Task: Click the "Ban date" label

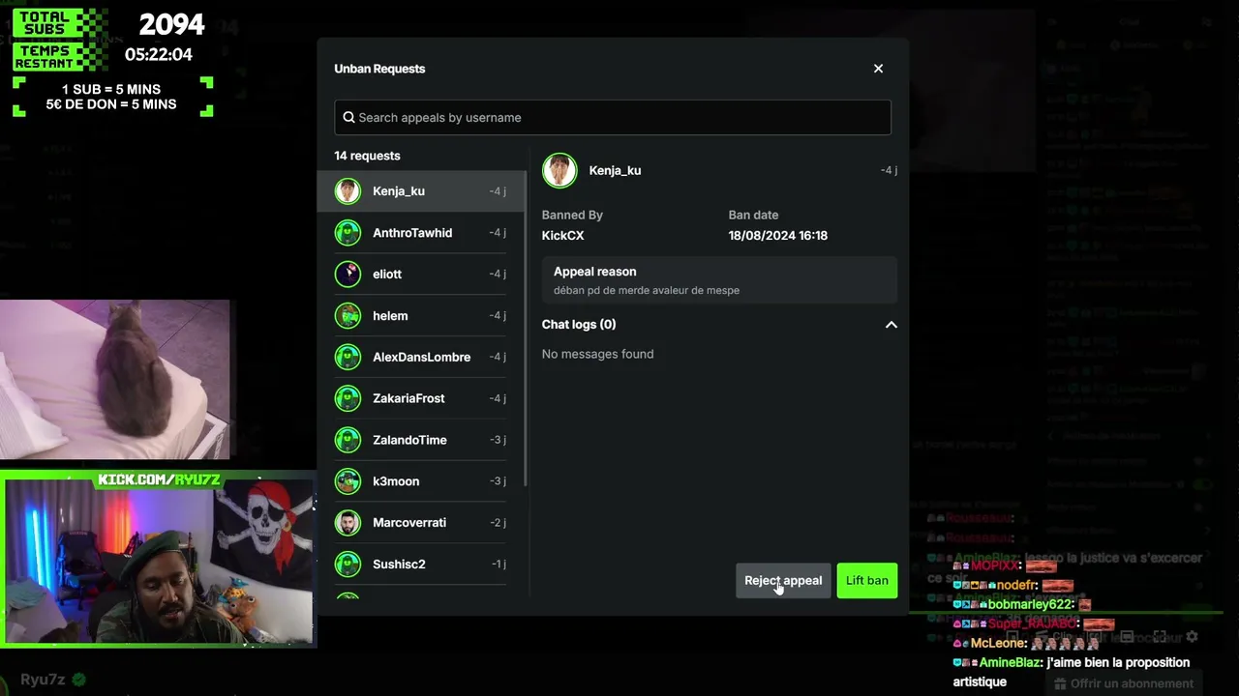Action: 753,216
